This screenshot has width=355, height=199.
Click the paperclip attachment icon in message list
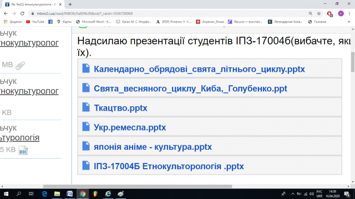pyautogui.click(x=20, y=65)
